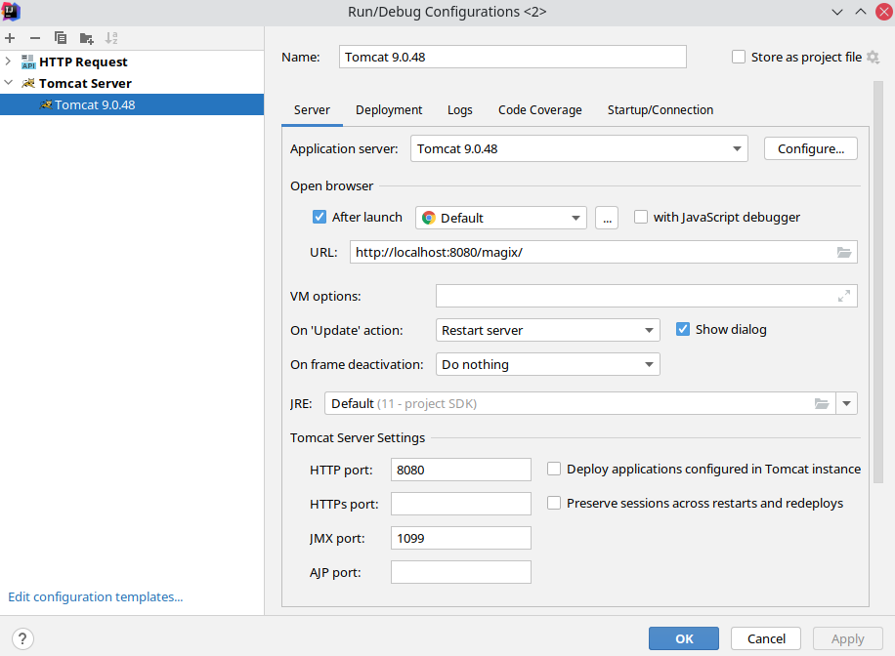This screenshot has height=656, width=895.
Task: Click the Apply button
Action: [x=848, y=638]
